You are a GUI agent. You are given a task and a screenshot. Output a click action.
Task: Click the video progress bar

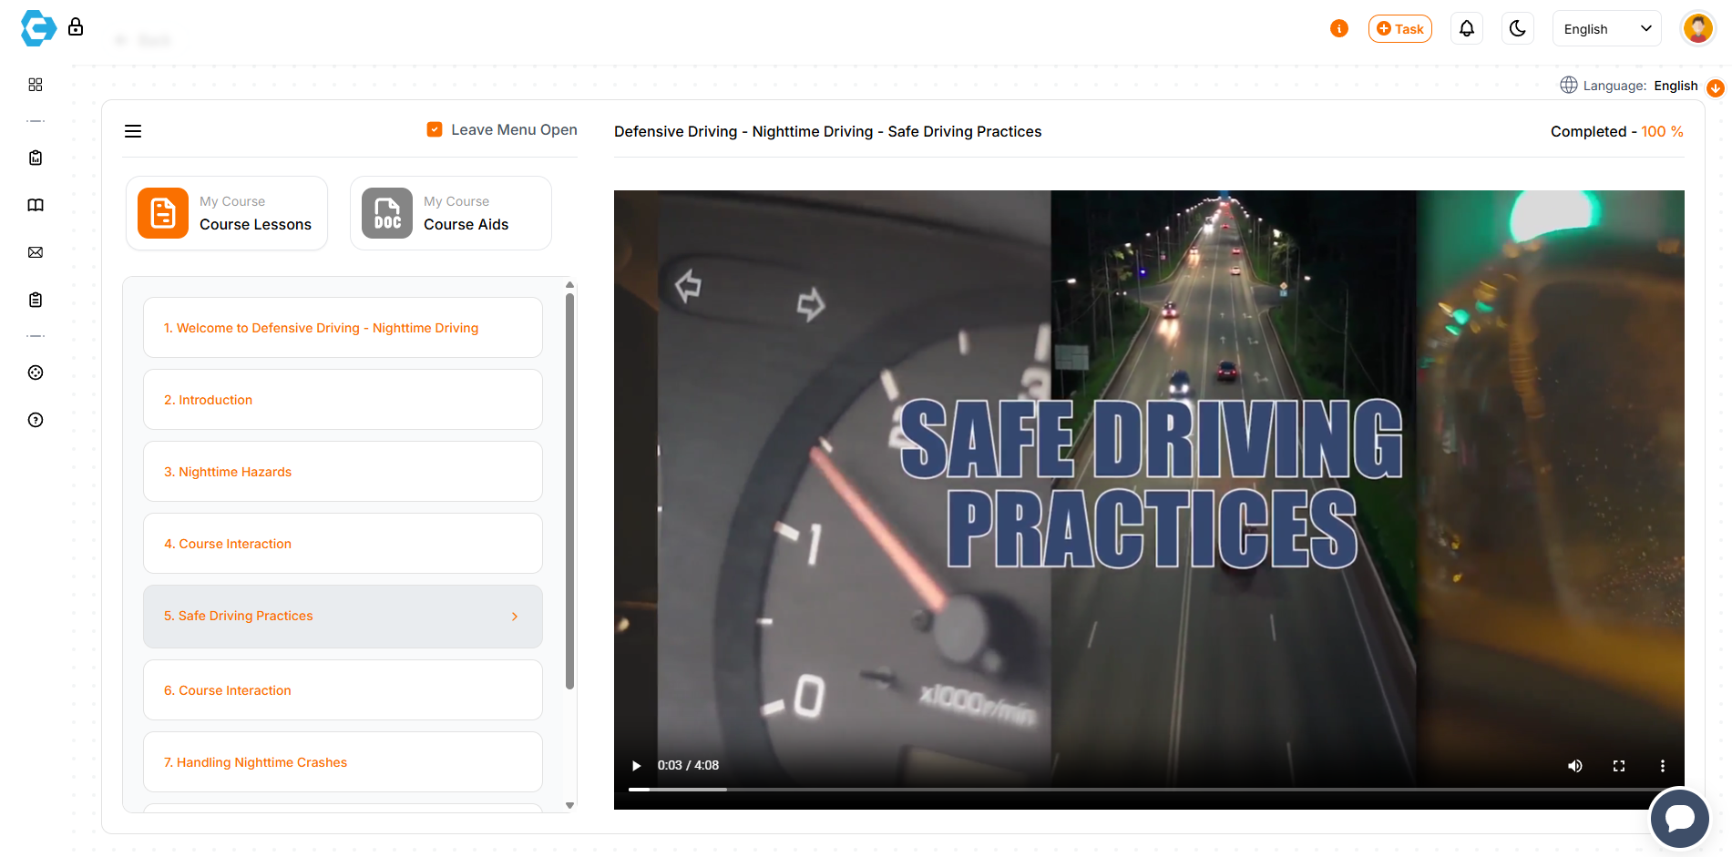tap(1148, 789)
